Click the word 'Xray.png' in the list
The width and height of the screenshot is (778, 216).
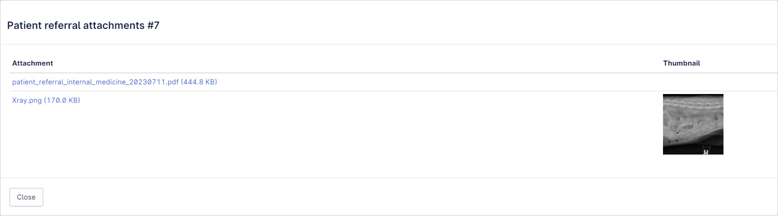[27, 100]
